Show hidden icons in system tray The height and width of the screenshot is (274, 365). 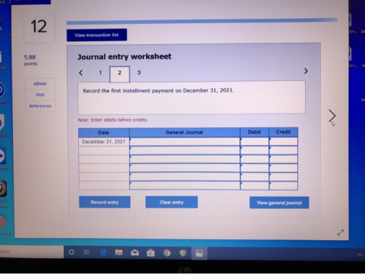coord(360,254)
